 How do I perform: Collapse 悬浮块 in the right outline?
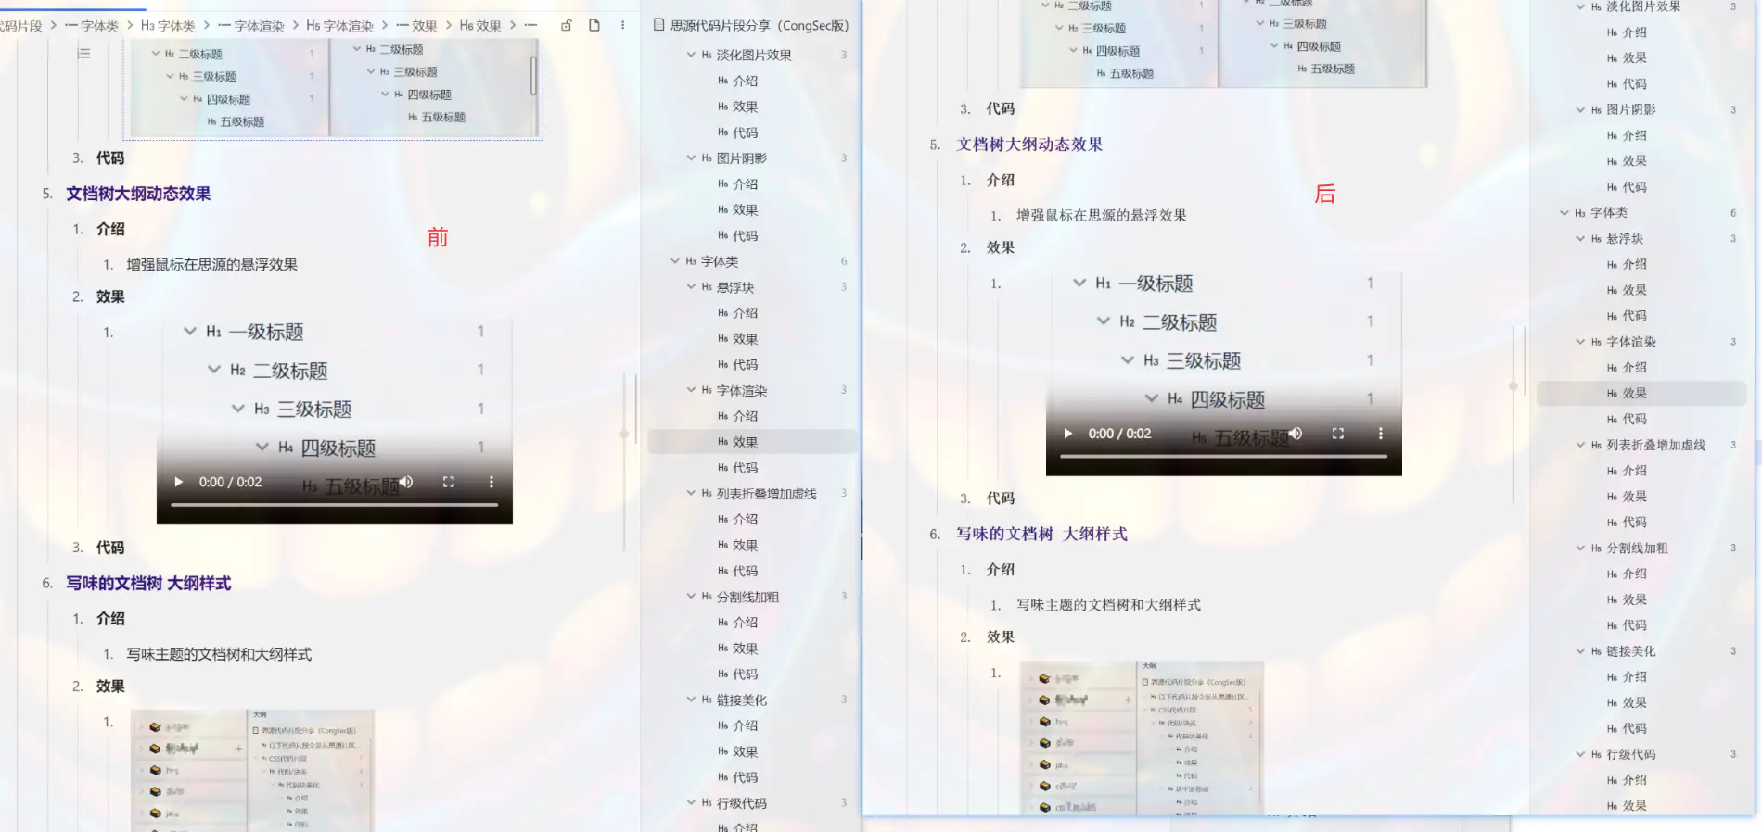click(x=1581, y=239)
